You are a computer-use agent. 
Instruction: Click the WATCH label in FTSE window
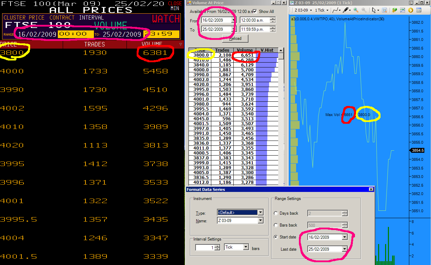166,19
